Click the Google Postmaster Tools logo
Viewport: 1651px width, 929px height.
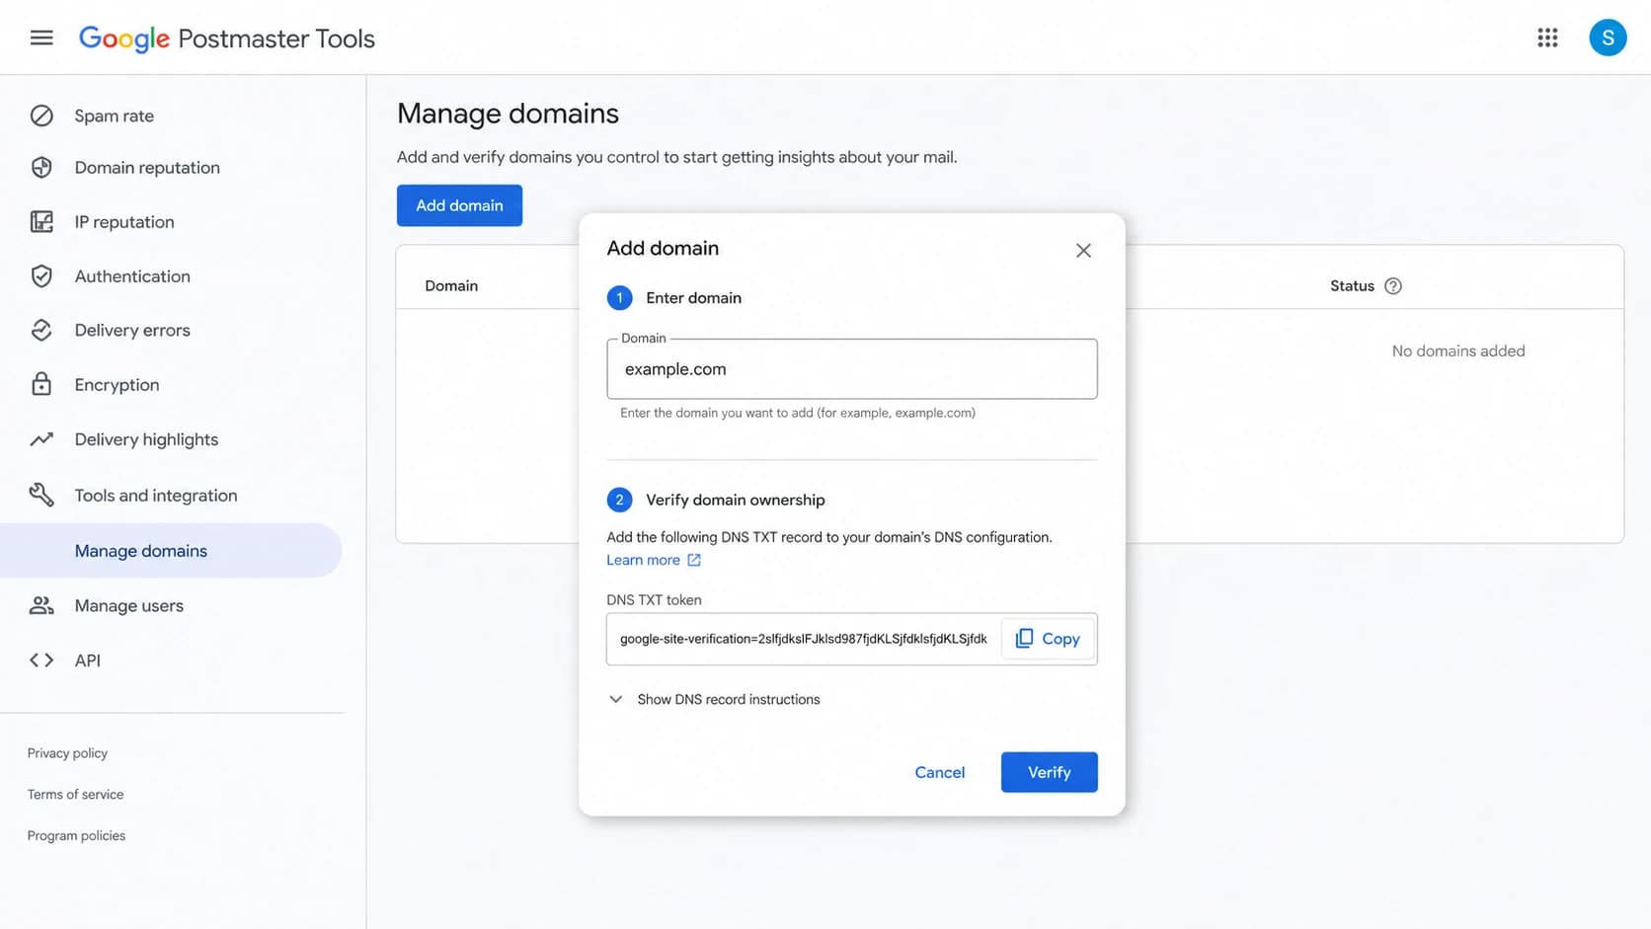[x=226, y=39]
